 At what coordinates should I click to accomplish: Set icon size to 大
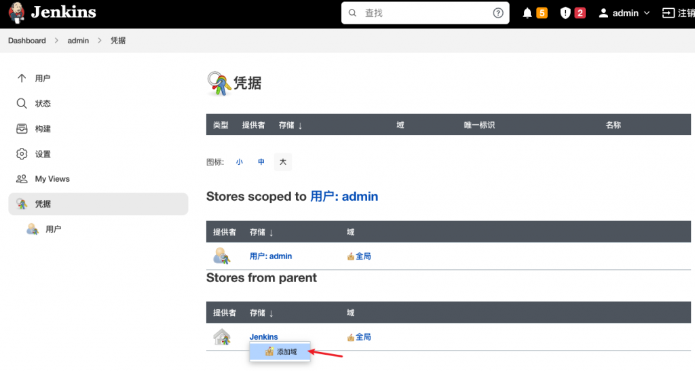[283, 161]
